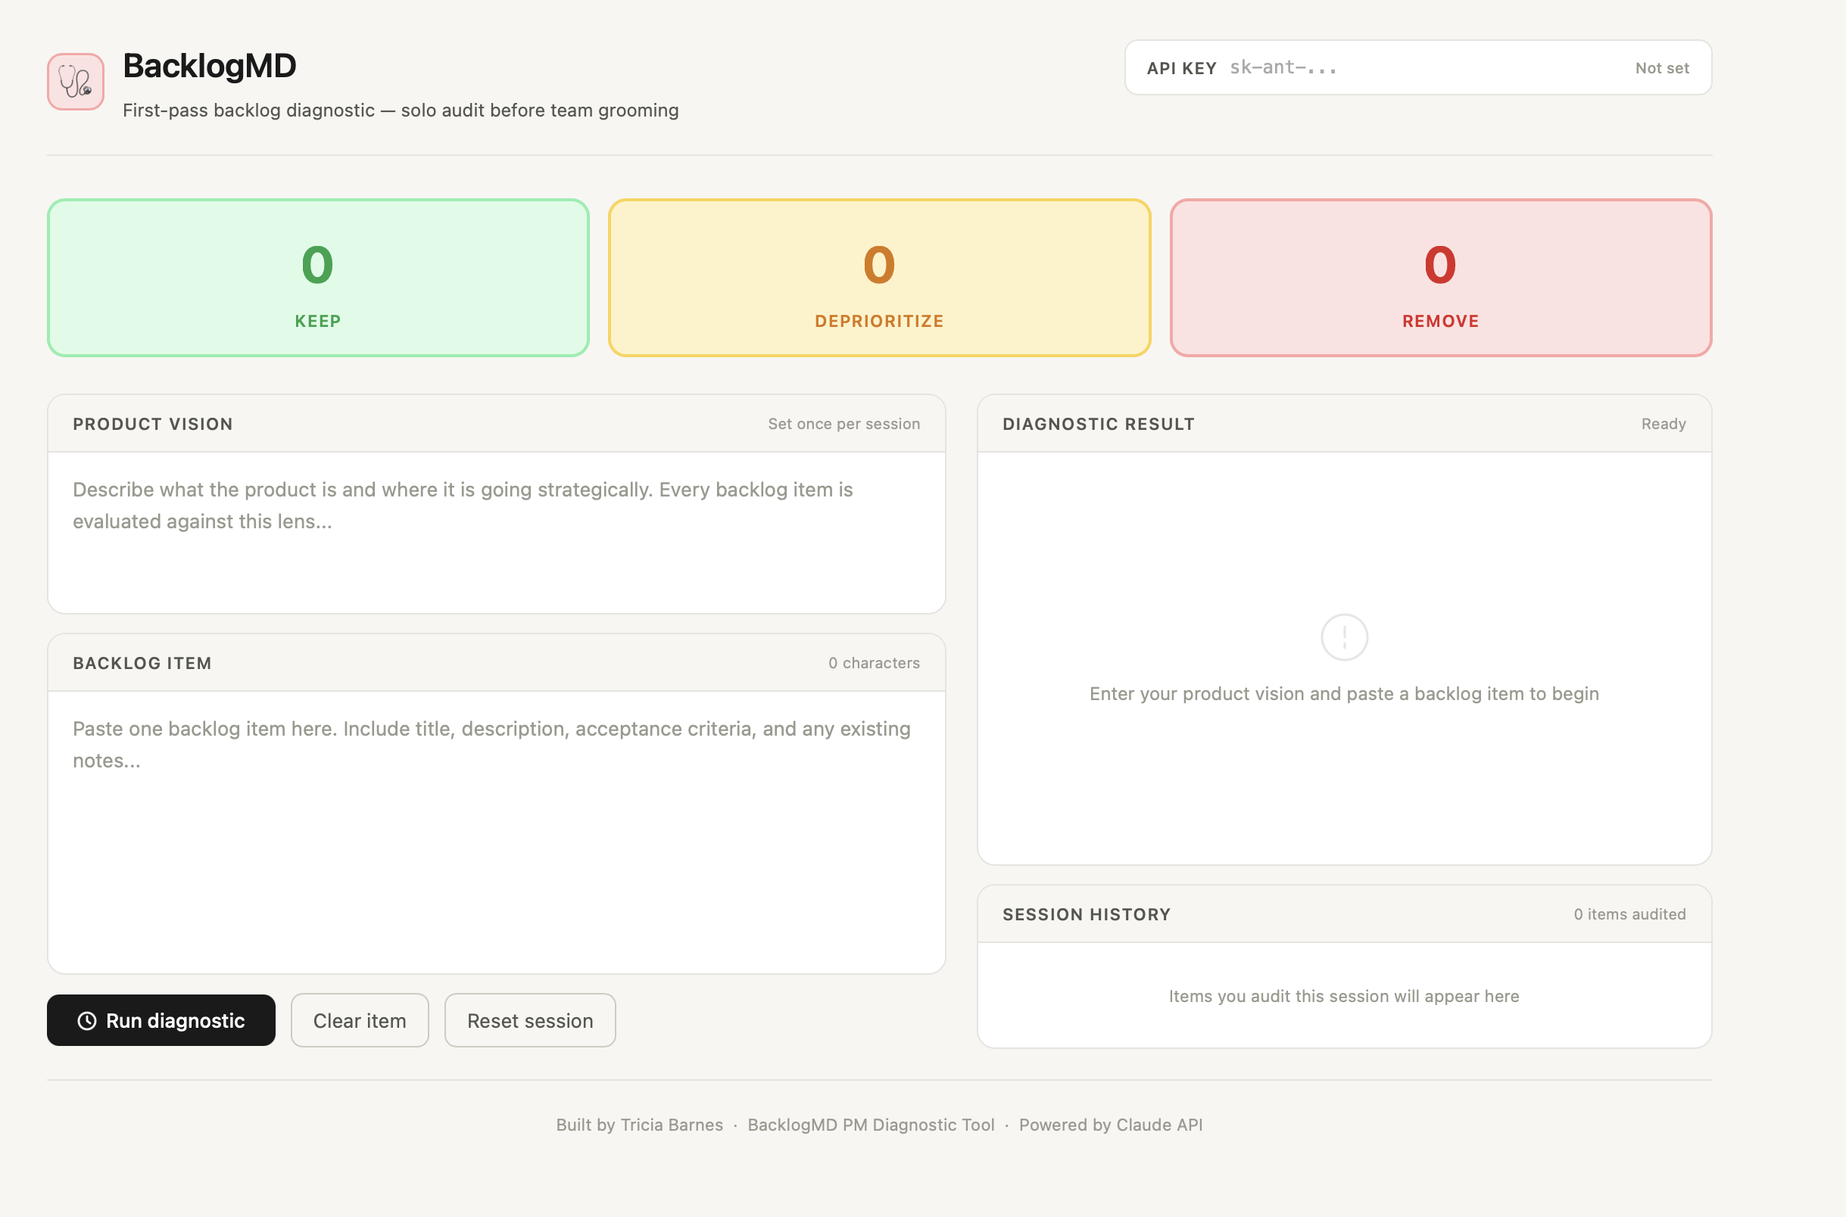The width and height of the screenshot is (1846, 1217).
Task: Click the BacklogMD title heading
Action: pyautogui.click(x=210, y=66)
